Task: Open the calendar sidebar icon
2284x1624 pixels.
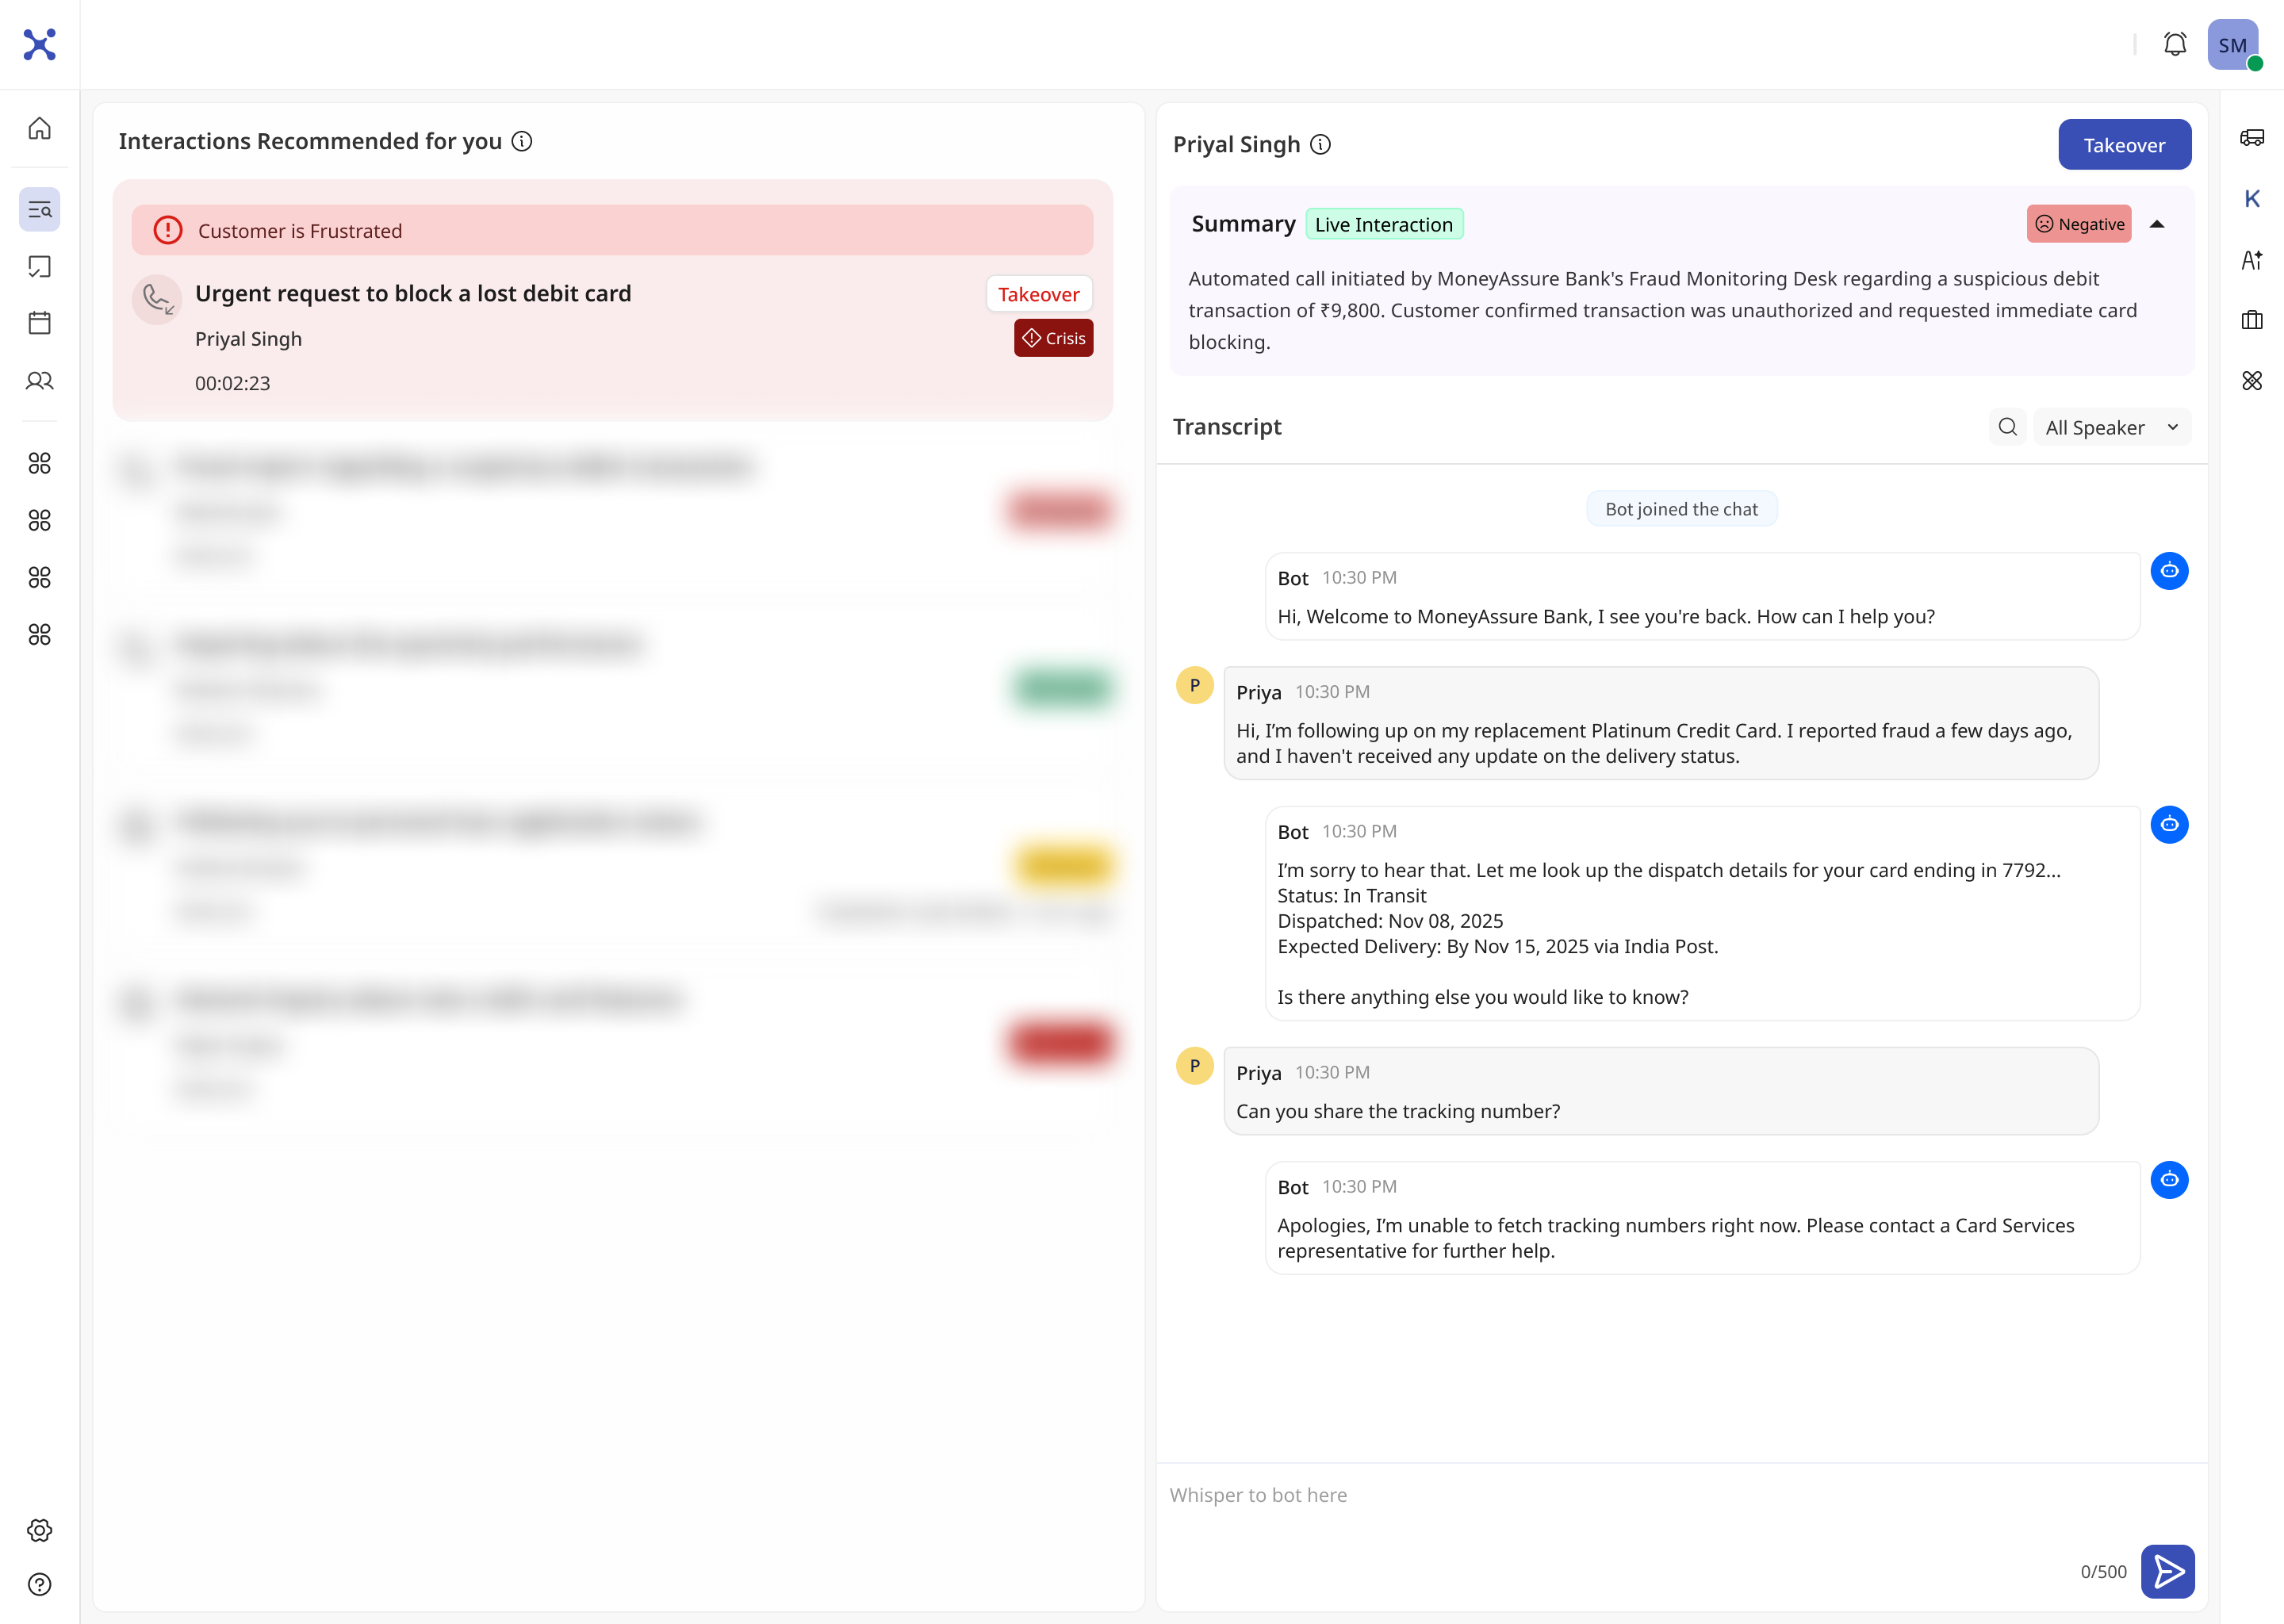Action: point(39,323)
